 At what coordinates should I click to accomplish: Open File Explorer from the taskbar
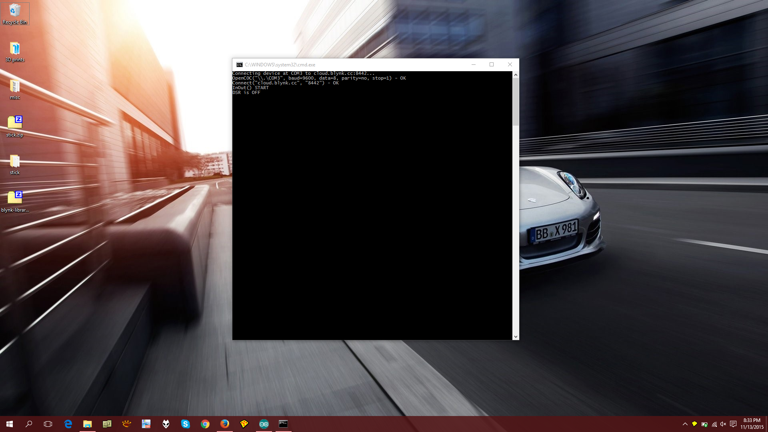tap(87, 424)
